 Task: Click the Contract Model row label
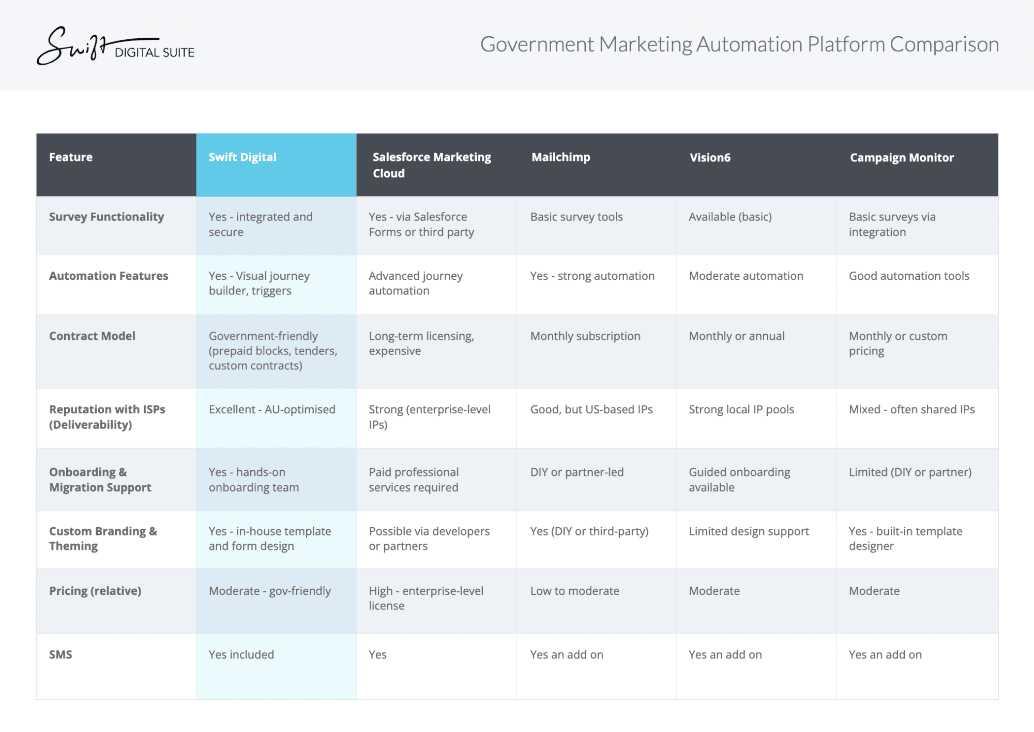tap(92, 336)
